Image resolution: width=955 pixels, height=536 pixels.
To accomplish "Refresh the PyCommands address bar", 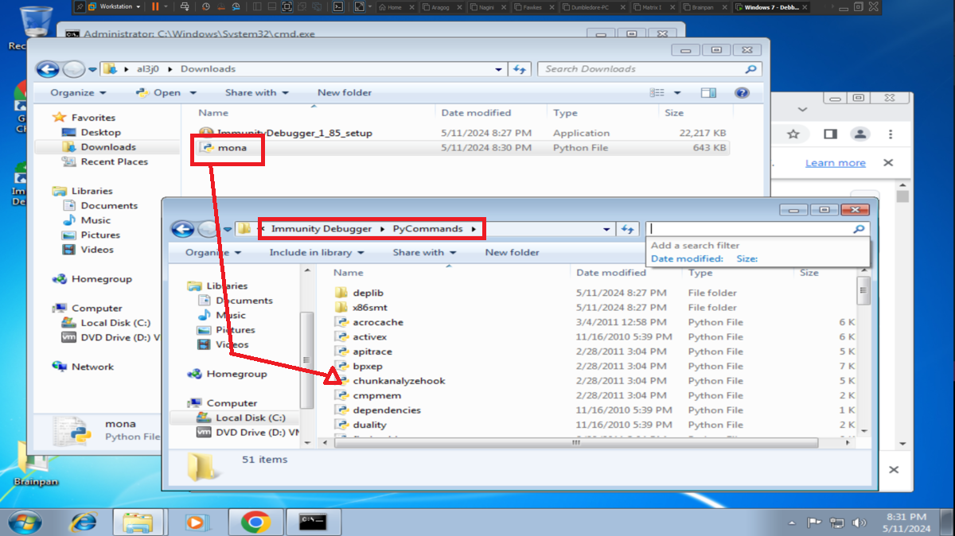I will 627,229.
